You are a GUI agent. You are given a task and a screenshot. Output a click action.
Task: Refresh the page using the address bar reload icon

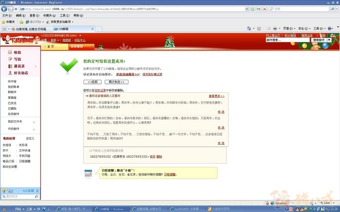pos(258,9)
